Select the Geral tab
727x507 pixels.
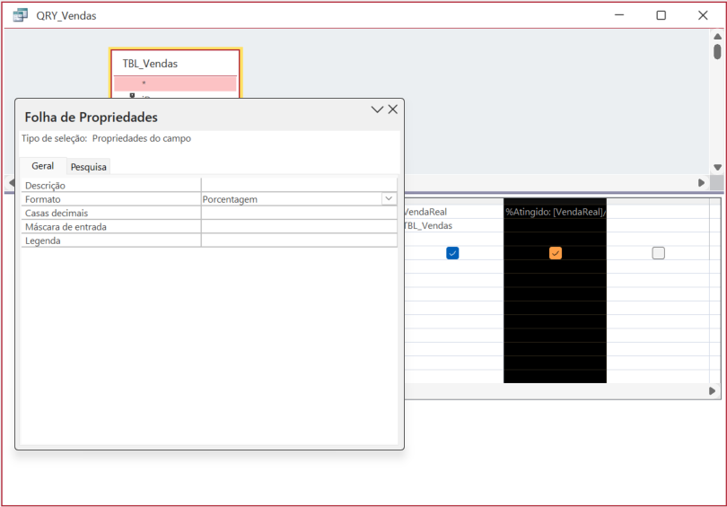coord(42,166)
